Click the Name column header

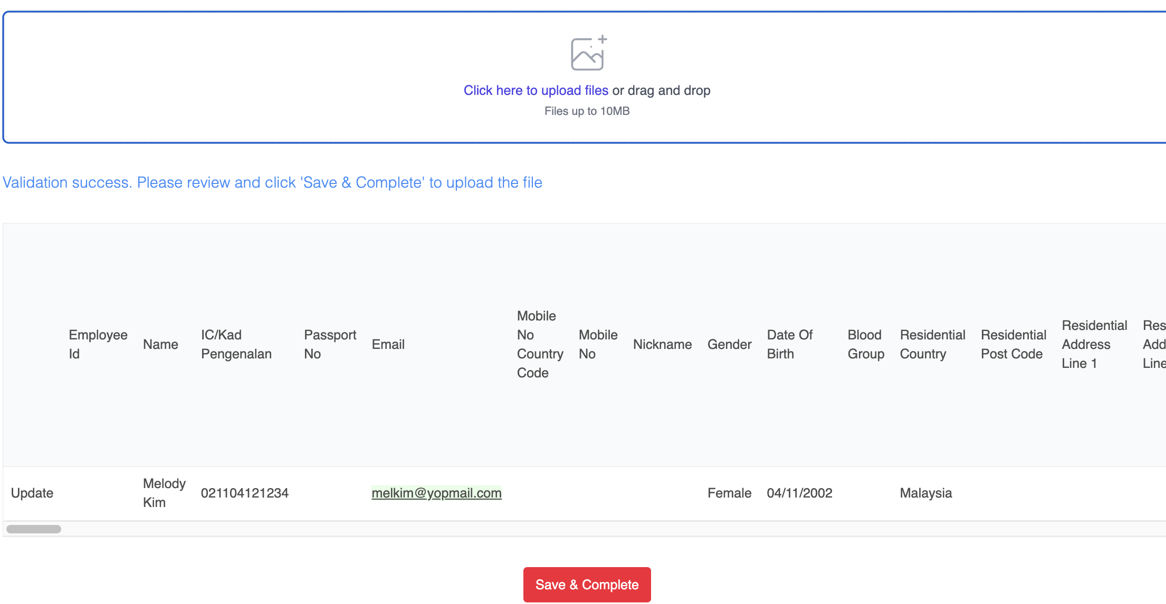160,344
